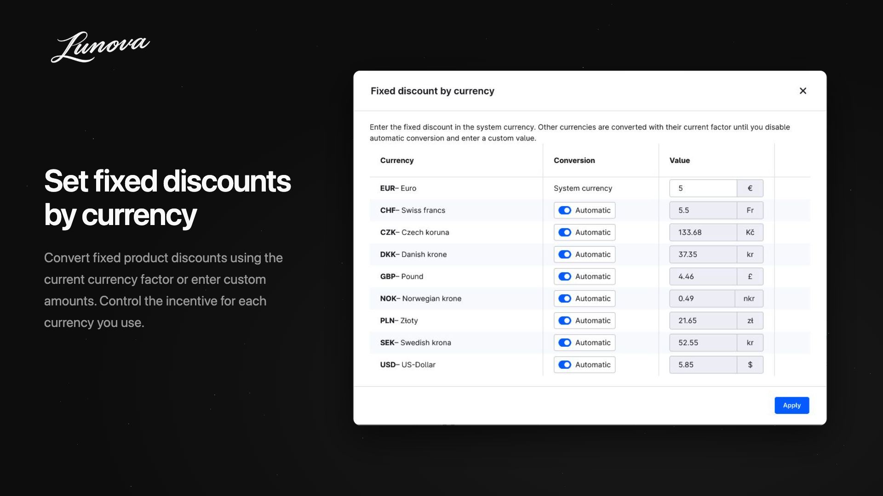Click the Kč suffix in CZK row
The height and width of the screenshot is (496, 883).
750,232
